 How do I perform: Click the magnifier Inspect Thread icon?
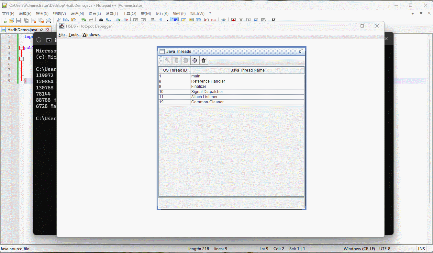pyautogui.click(x=167, y=60)
